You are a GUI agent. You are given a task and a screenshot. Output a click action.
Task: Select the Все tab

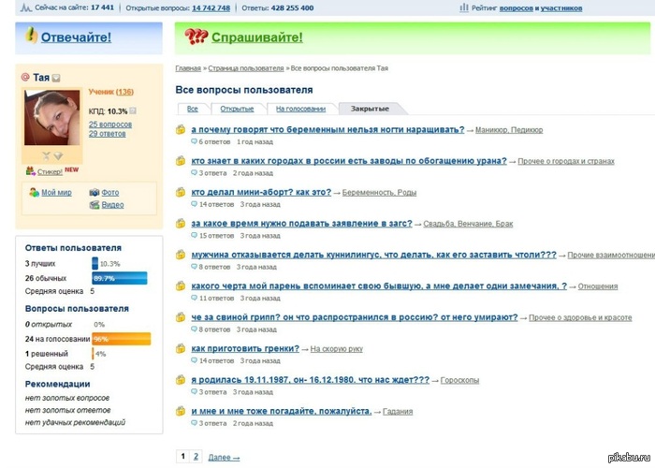point(192,109)
